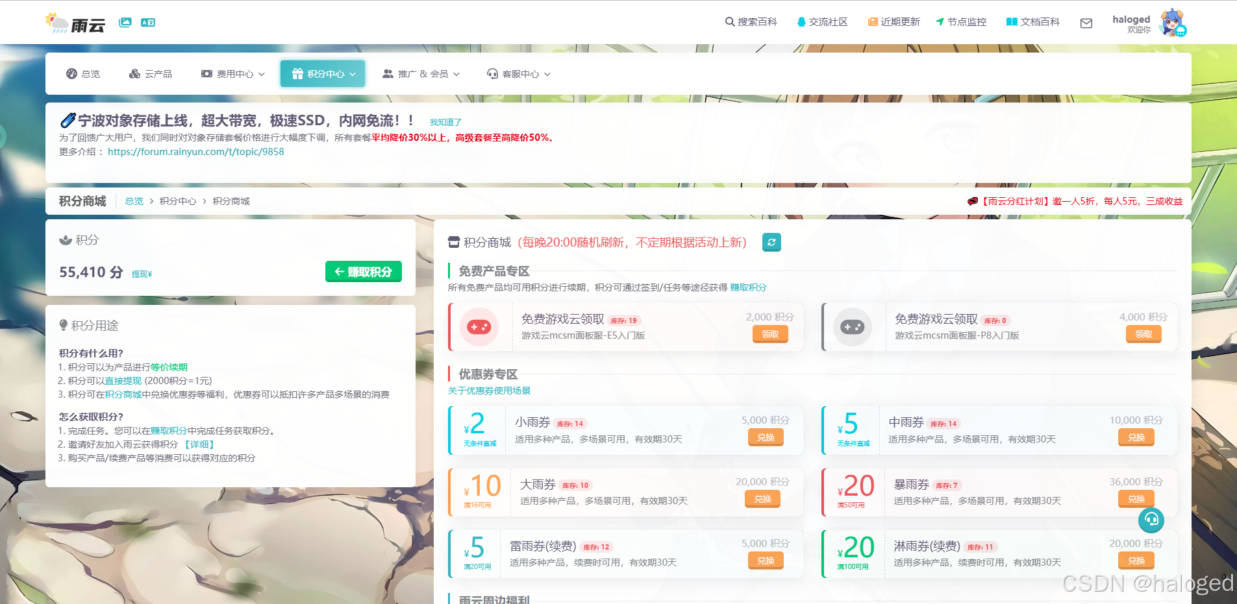Screen dimensions: 1237x604
Task: Refresh the 积分商城 with the refresh icon
Action: click(x=771, y=242)
